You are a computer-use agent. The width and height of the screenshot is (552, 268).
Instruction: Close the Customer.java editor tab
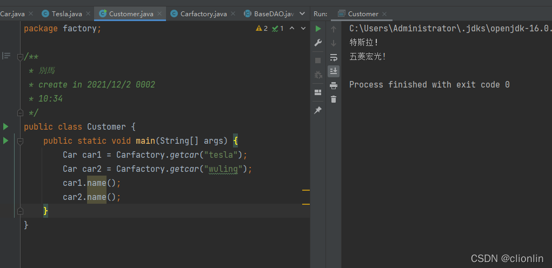click(160, 14)
